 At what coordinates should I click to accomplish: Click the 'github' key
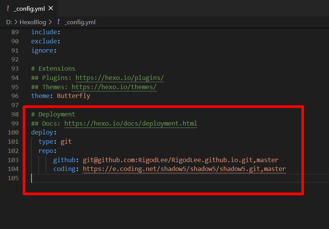(64, 160)
